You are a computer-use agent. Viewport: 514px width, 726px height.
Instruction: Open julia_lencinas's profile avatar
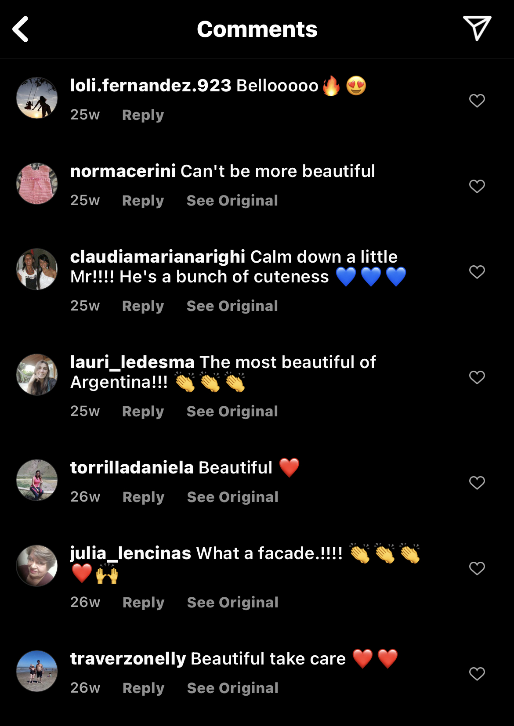point(37,566)
